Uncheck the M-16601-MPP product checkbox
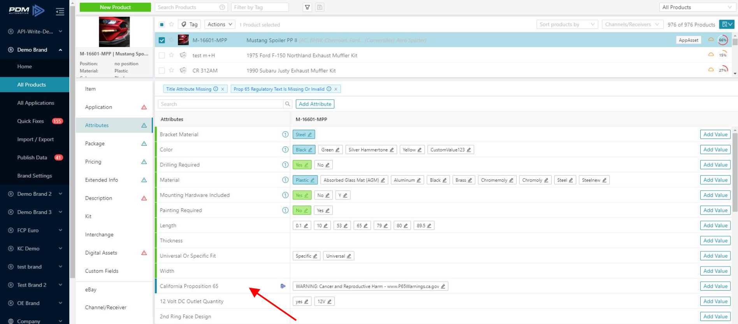The height and width of the screenshot is (324, 738). click(x=162, y=40)
